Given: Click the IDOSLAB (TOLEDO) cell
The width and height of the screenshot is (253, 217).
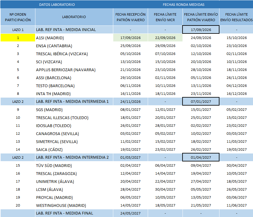Looking at the screenshot, I should [x=74, y=126].
